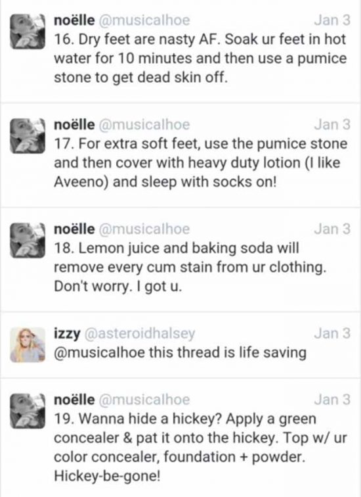Open @musicalhoe handle on hickey tweet
The width and height of the screenshot is (361, 497).
pos(144,400)
